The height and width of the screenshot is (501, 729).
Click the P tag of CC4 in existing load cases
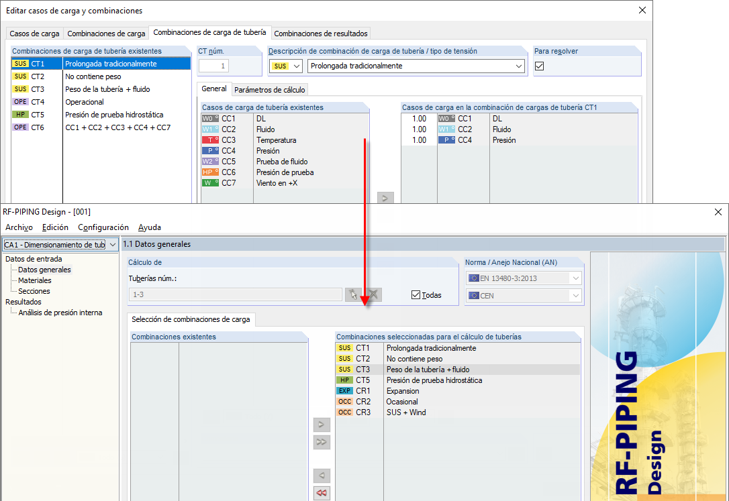(x=210, y=150)
